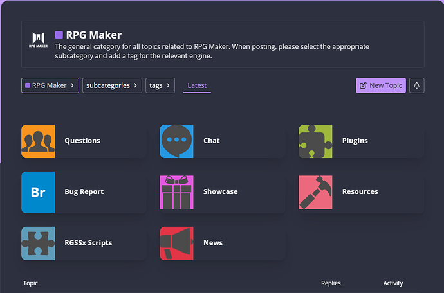Click the Chat speech bubble icon
This screenshot has height=293, width=444.
pos(177,141)
